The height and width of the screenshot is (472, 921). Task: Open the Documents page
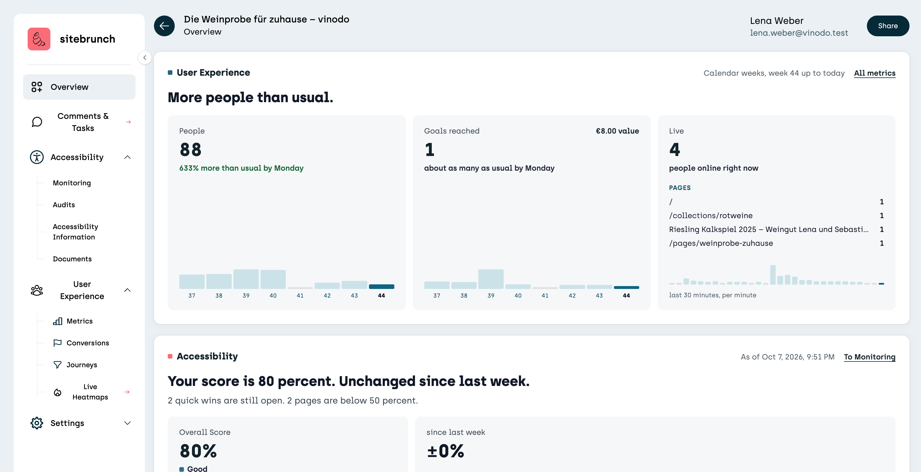72,259
